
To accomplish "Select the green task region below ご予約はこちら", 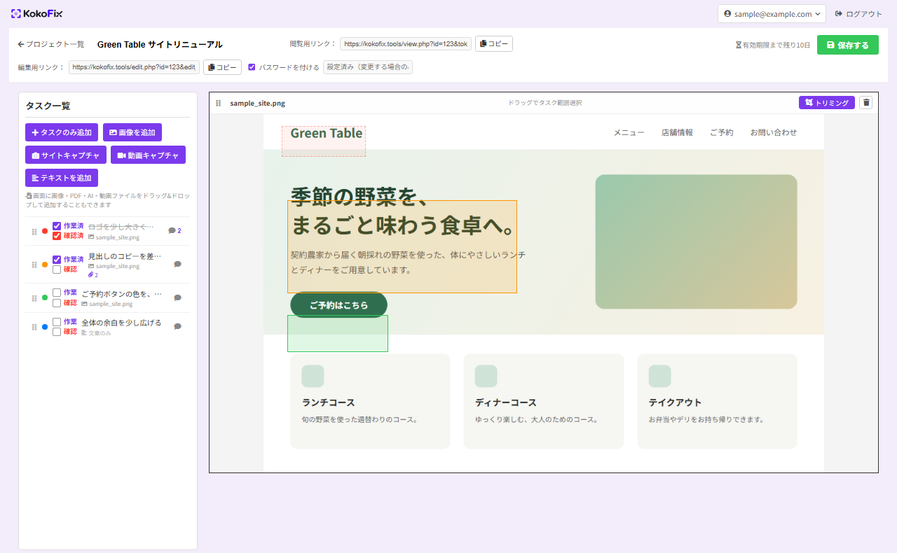I will [338, 333].
